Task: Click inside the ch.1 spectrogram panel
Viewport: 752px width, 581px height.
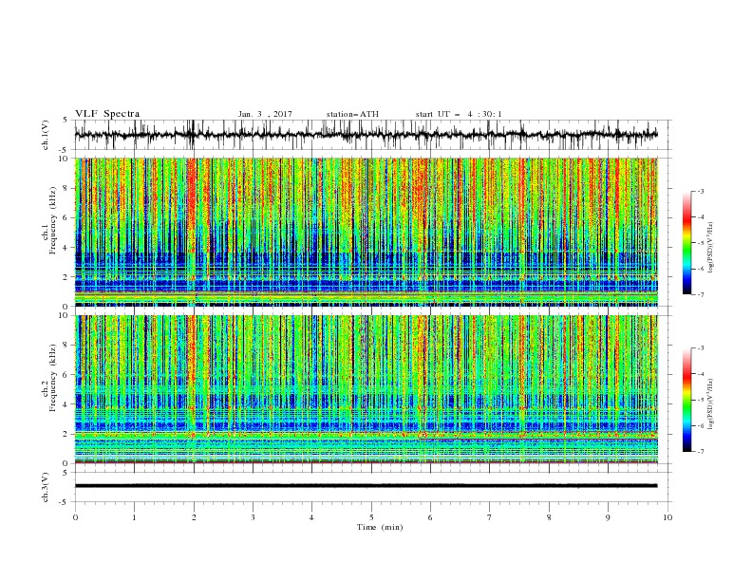Action: 367,232
